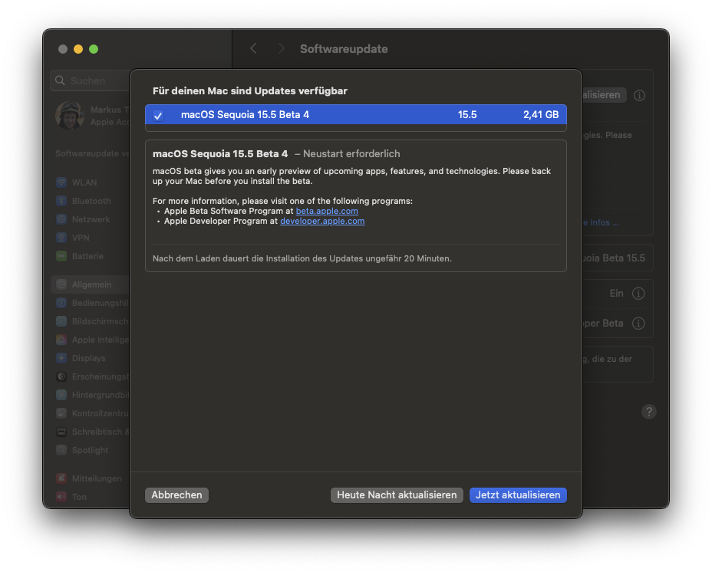Click the magnifier icon in the Suchen field
Image resolution: width=712 pixels, height=575 pixels.
(x=60, y=80)
